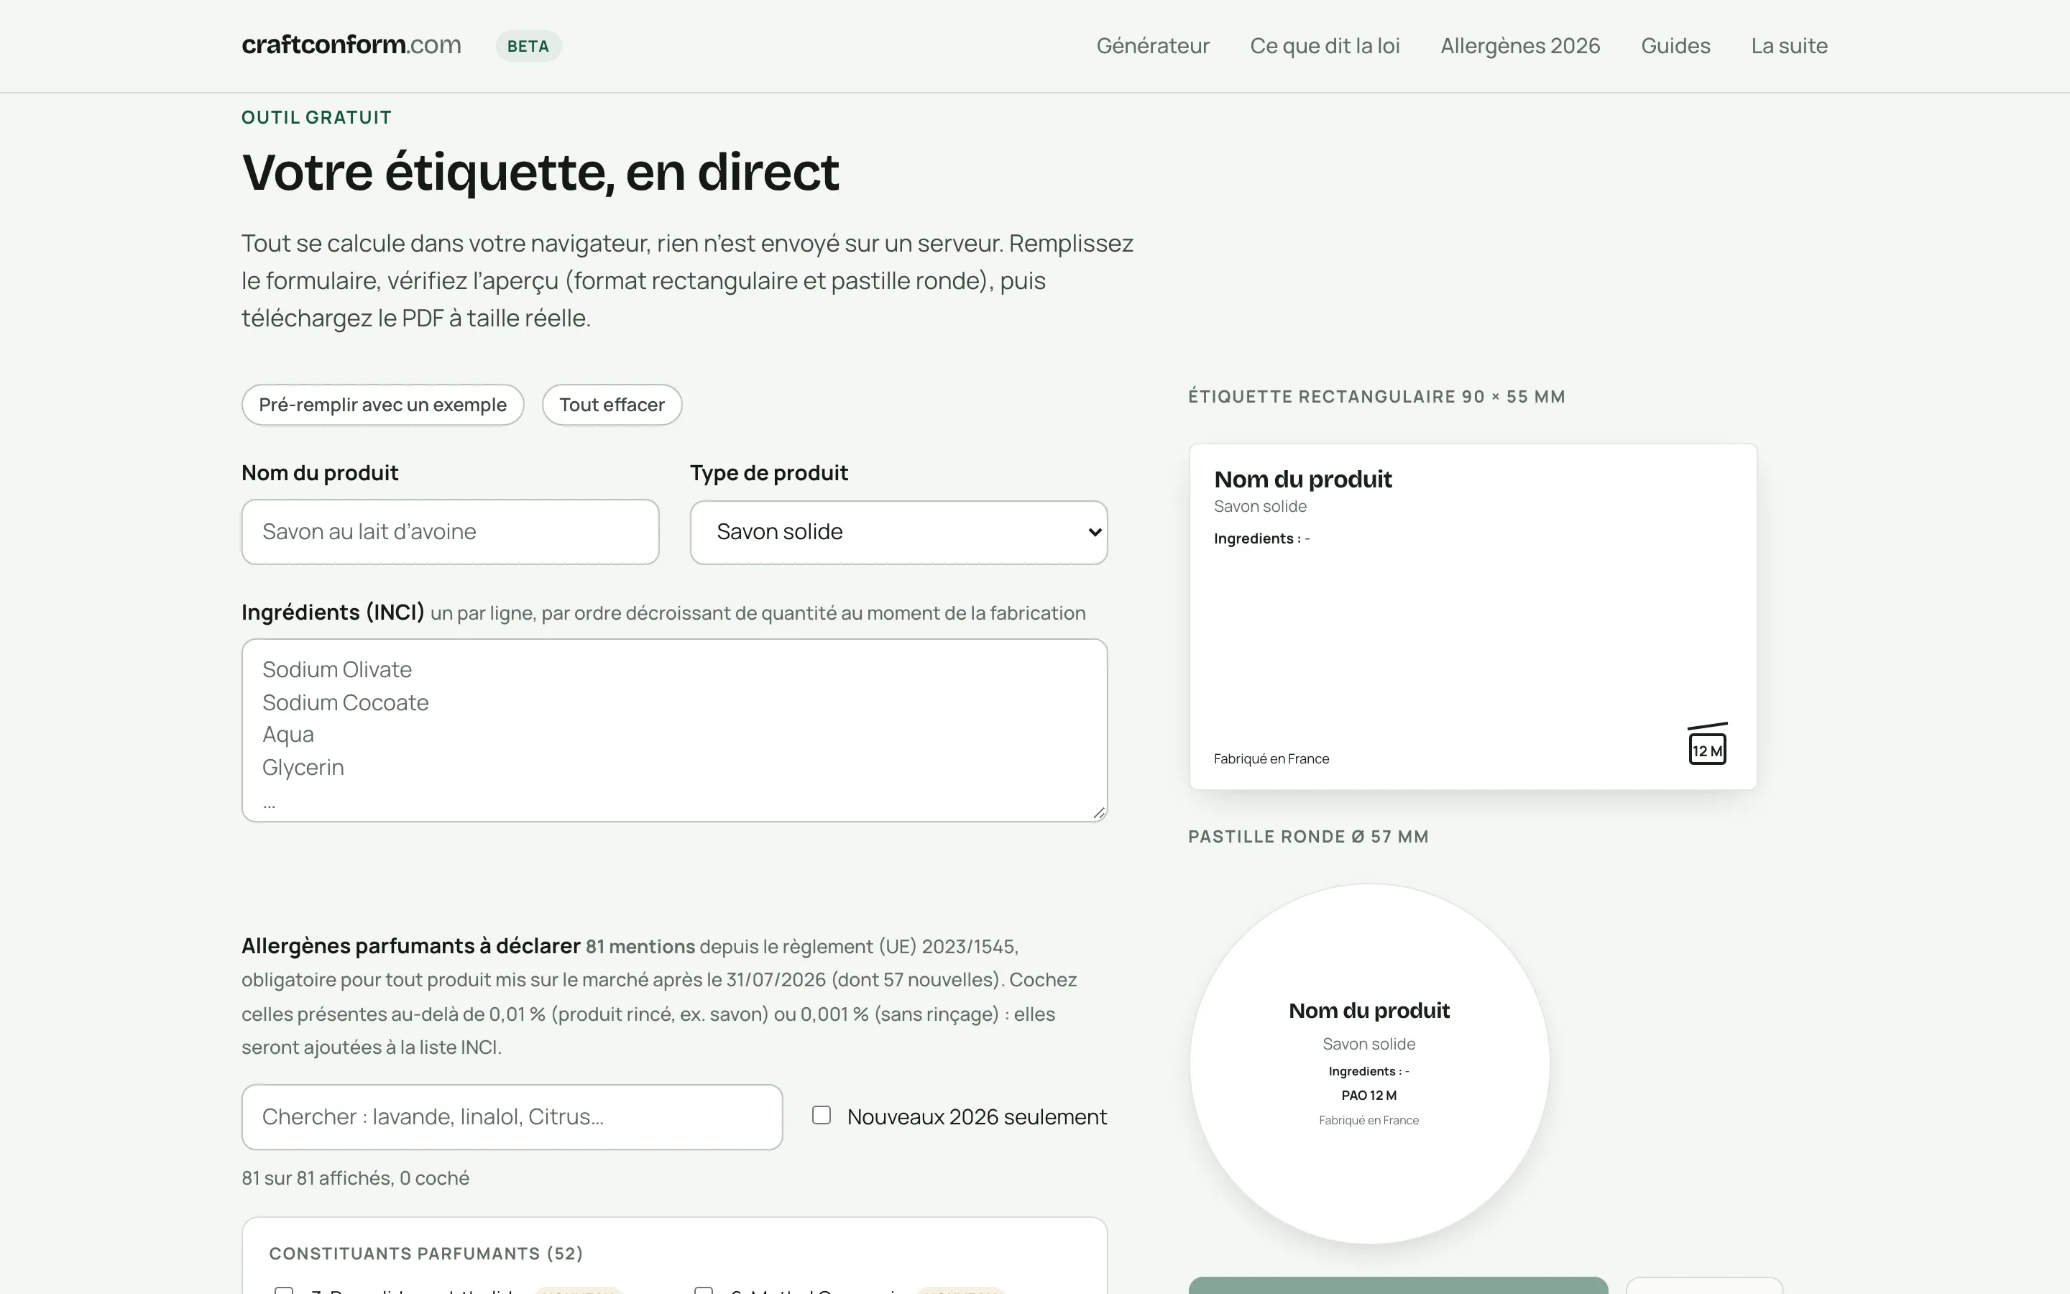This screenshot has width=2070, height=1294.
Task: Open the craftconform.com home logo
Action: (351, 45)
